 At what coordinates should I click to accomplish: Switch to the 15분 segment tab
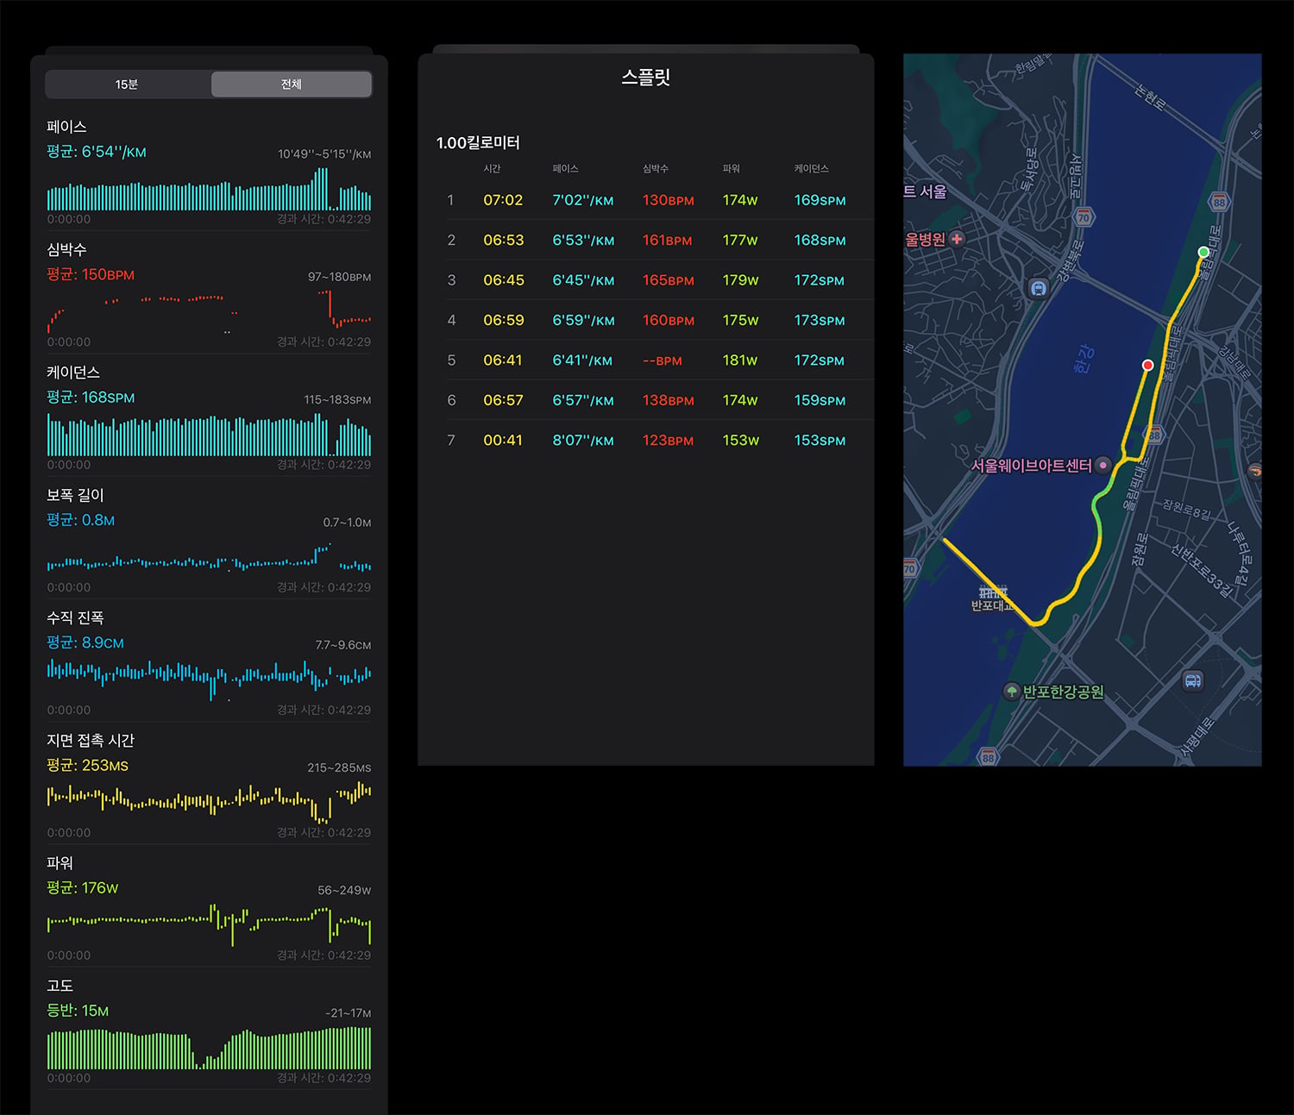coord(127,85)
